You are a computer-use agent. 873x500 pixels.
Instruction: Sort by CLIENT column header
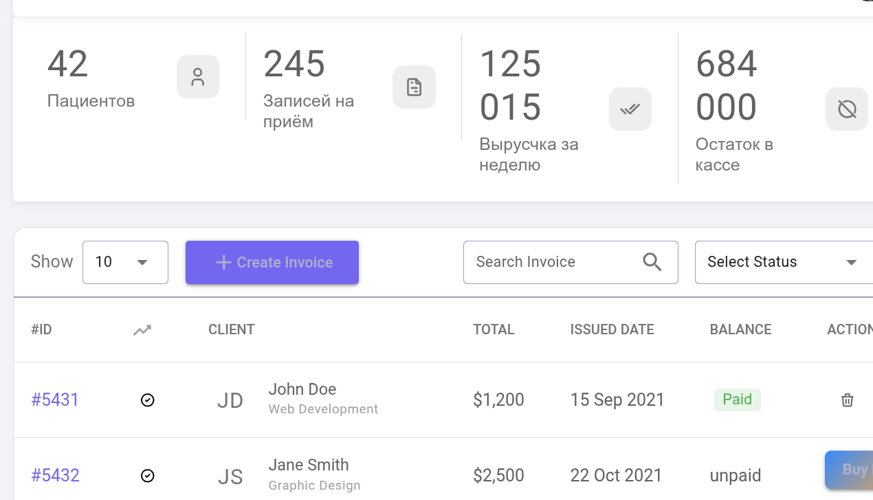(x=232, y=329)
